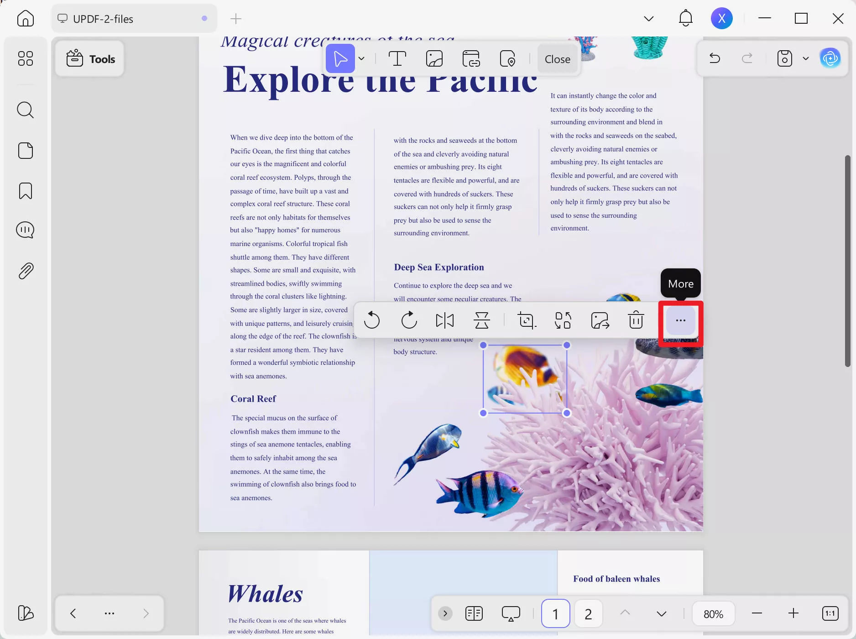This screenshot has width=856, height=639.
Task: Choose the page location marker tool
Action: tap(507, 59)
